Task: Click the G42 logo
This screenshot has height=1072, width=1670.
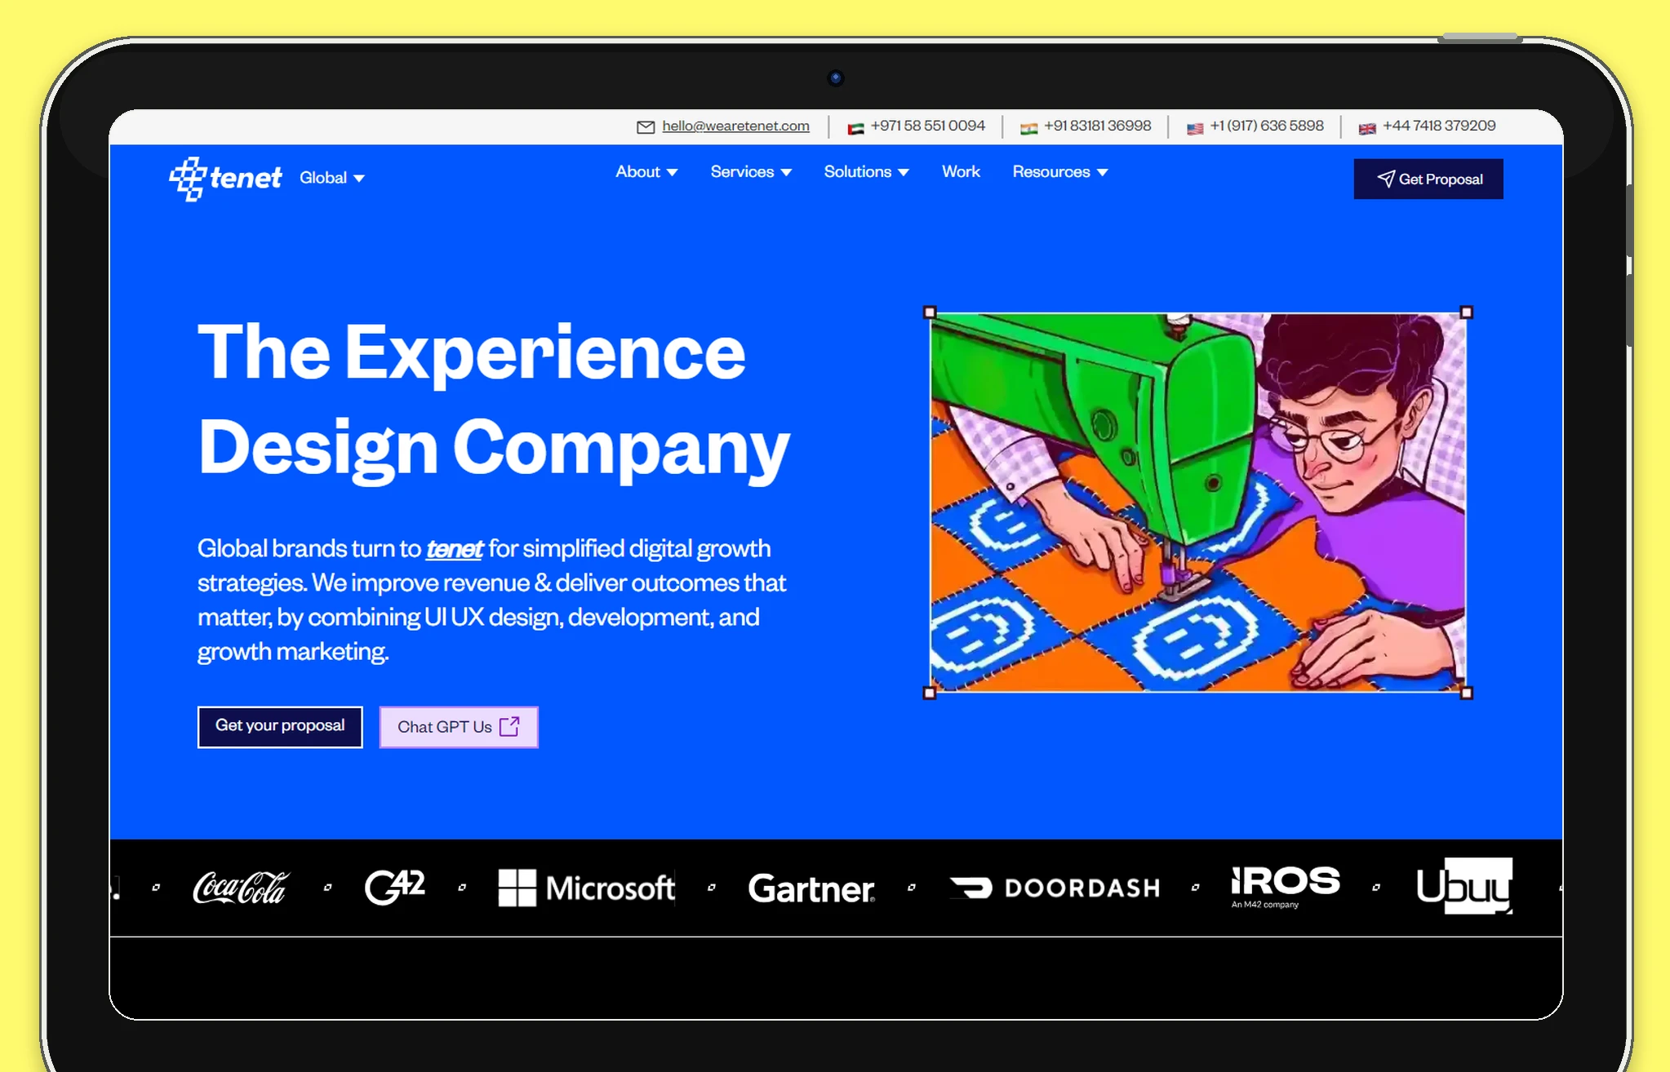Action: click(395, 887)
